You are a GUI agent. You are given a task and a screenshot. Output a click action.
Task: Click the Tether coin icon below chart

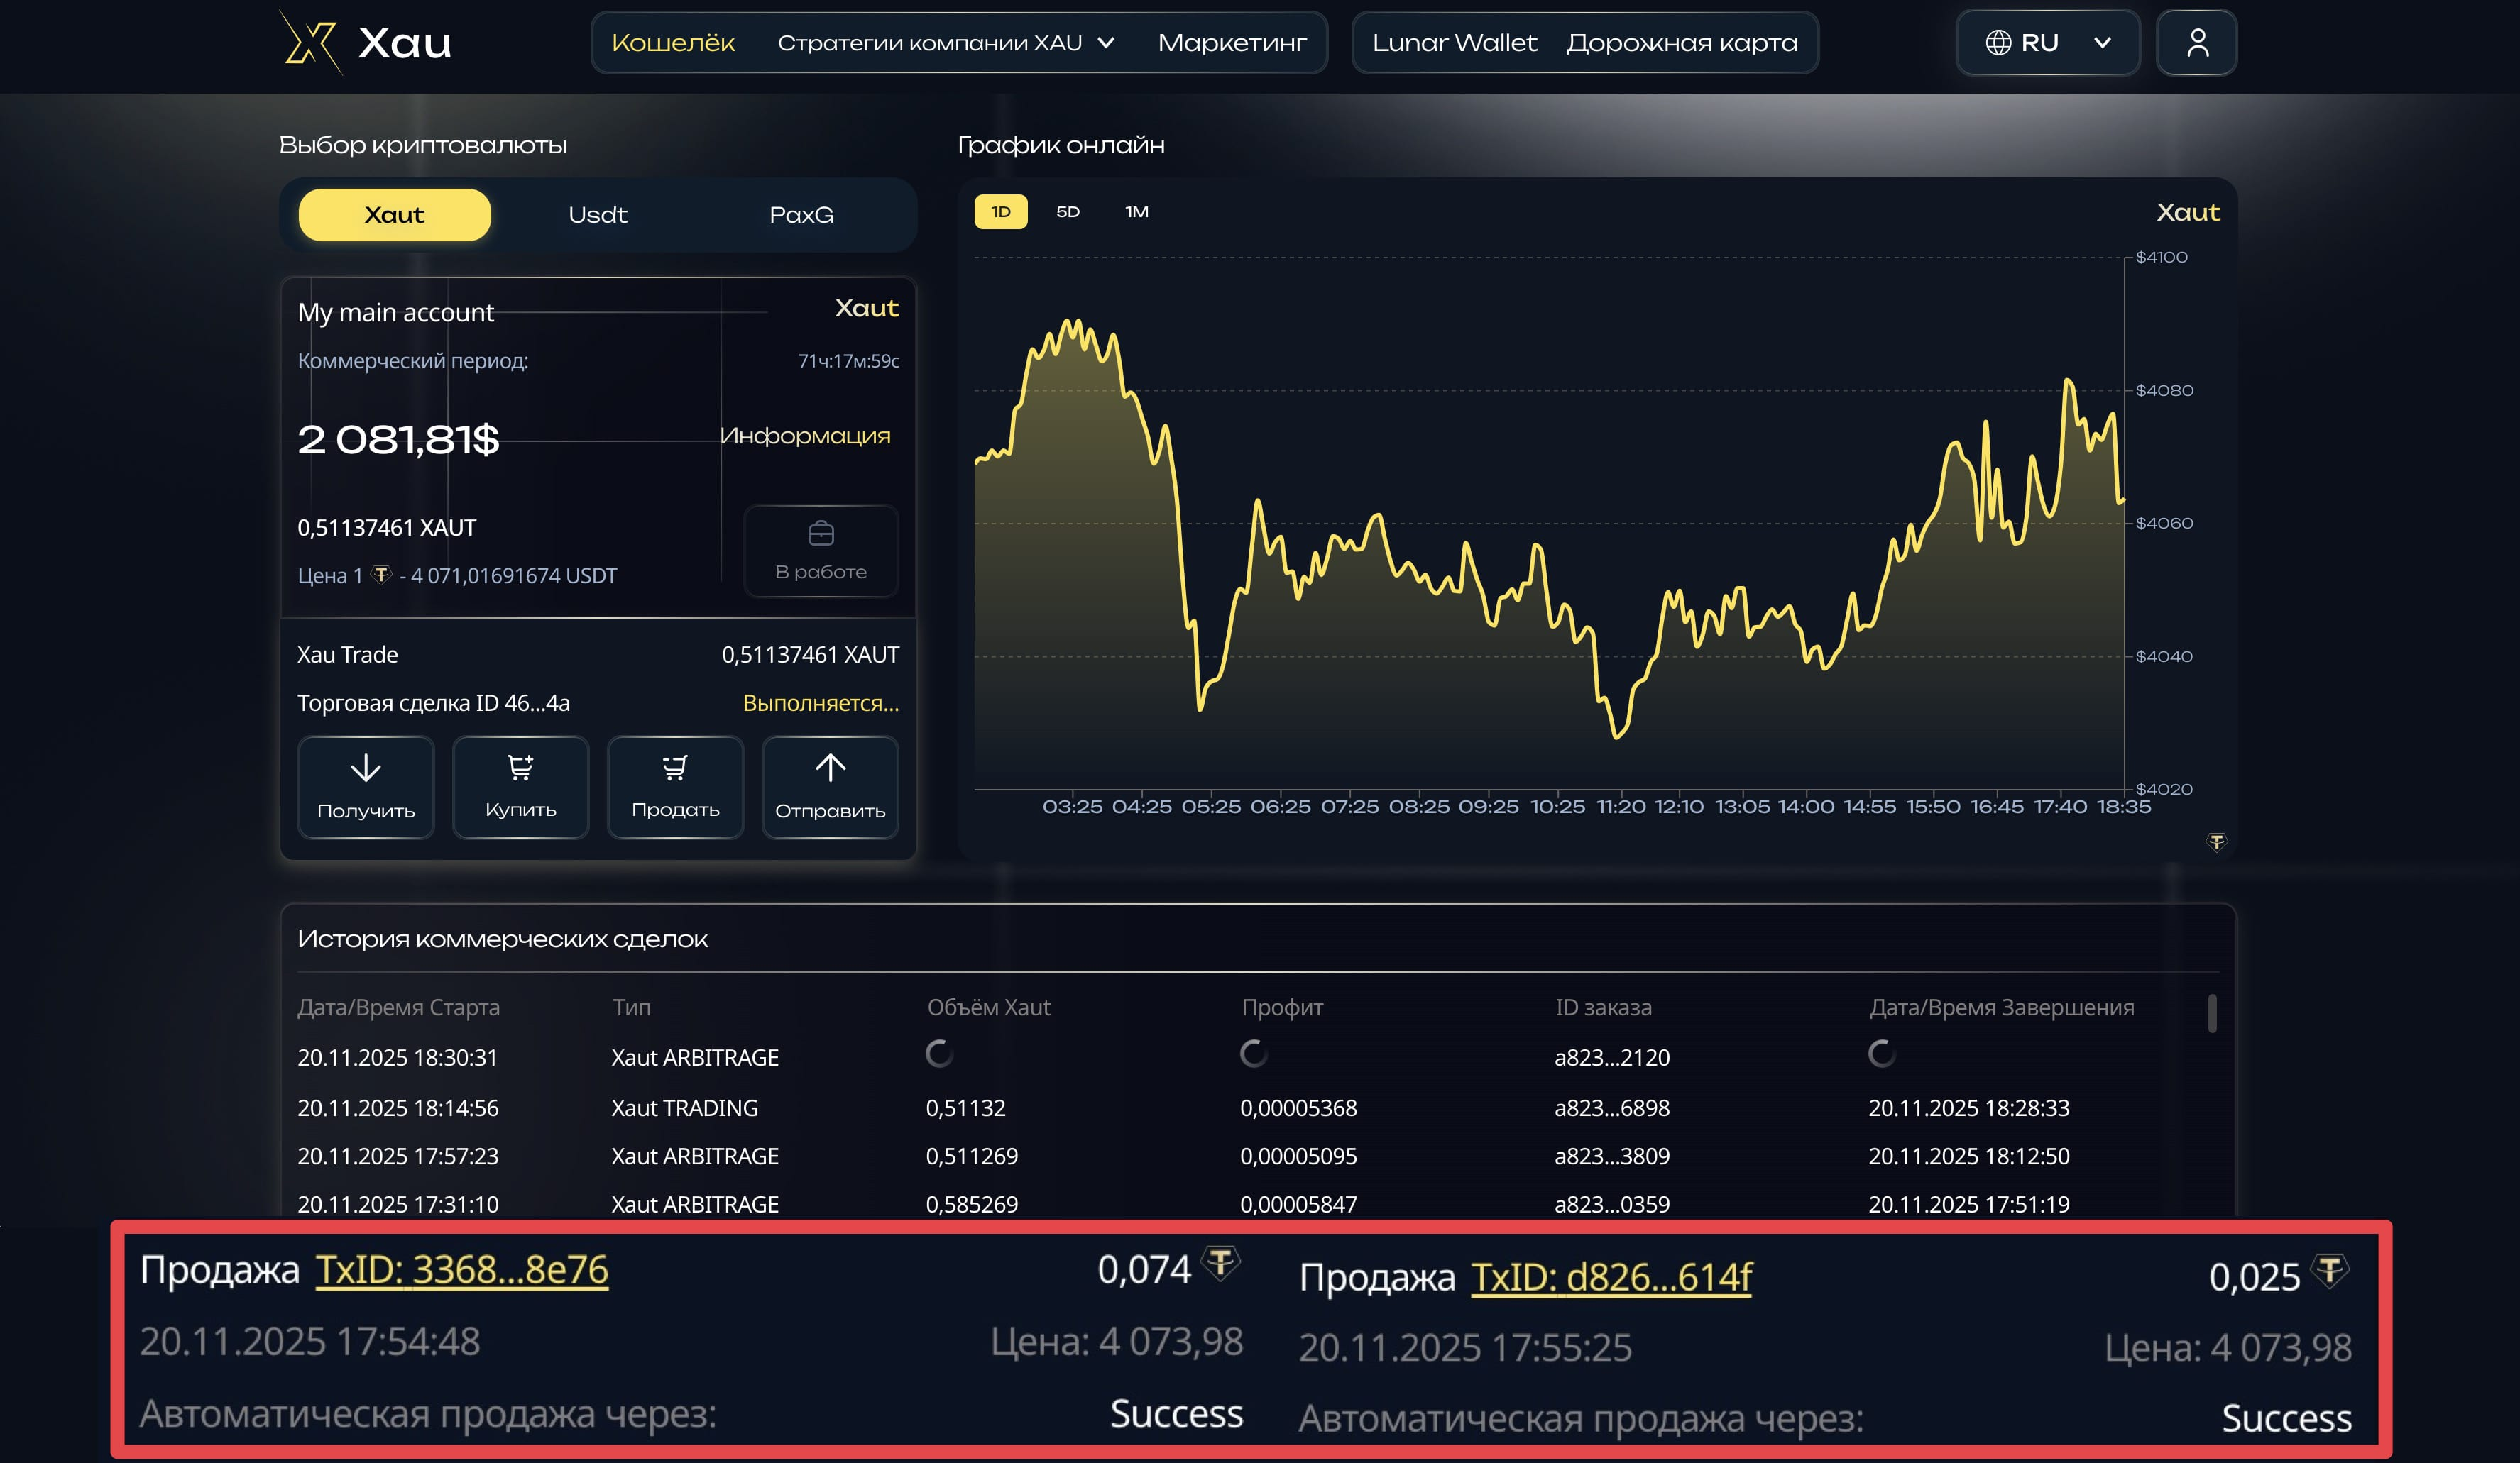point(2216,842)
